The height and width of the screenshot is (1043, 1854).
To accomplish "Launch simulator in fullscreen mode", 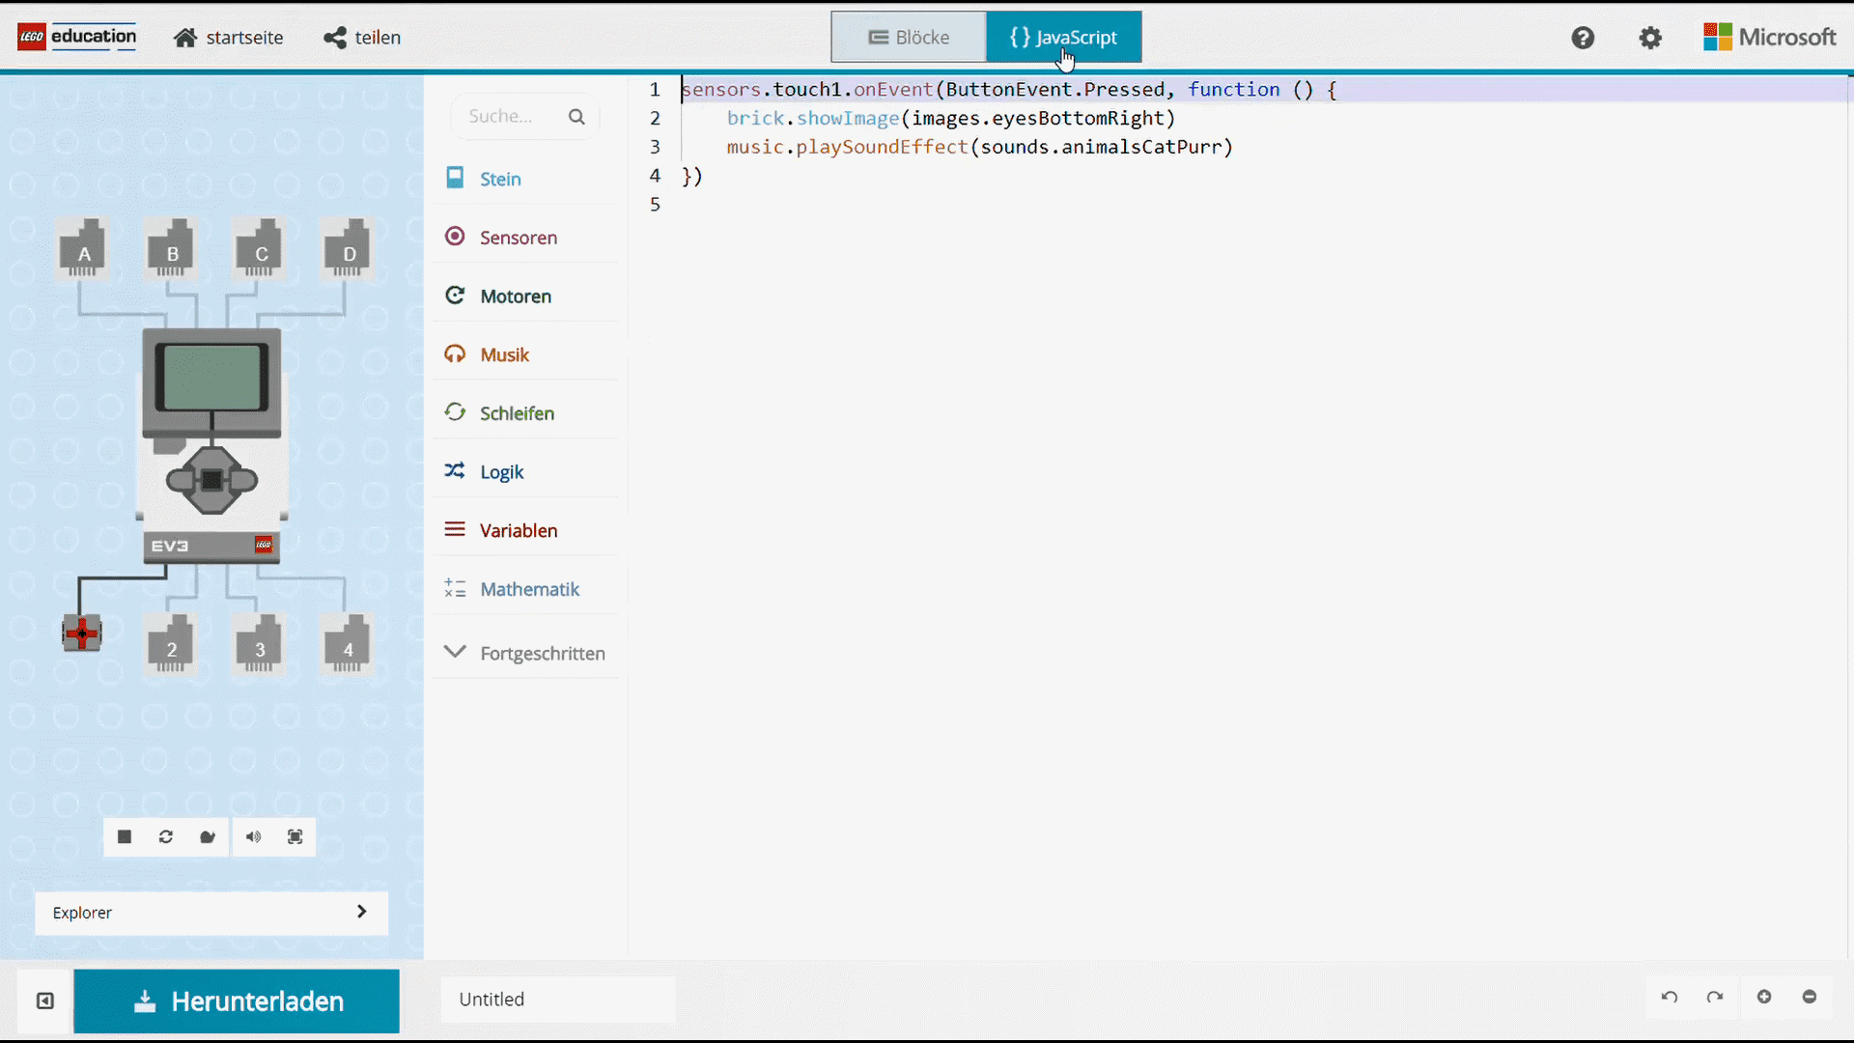I will pos(295,836).
